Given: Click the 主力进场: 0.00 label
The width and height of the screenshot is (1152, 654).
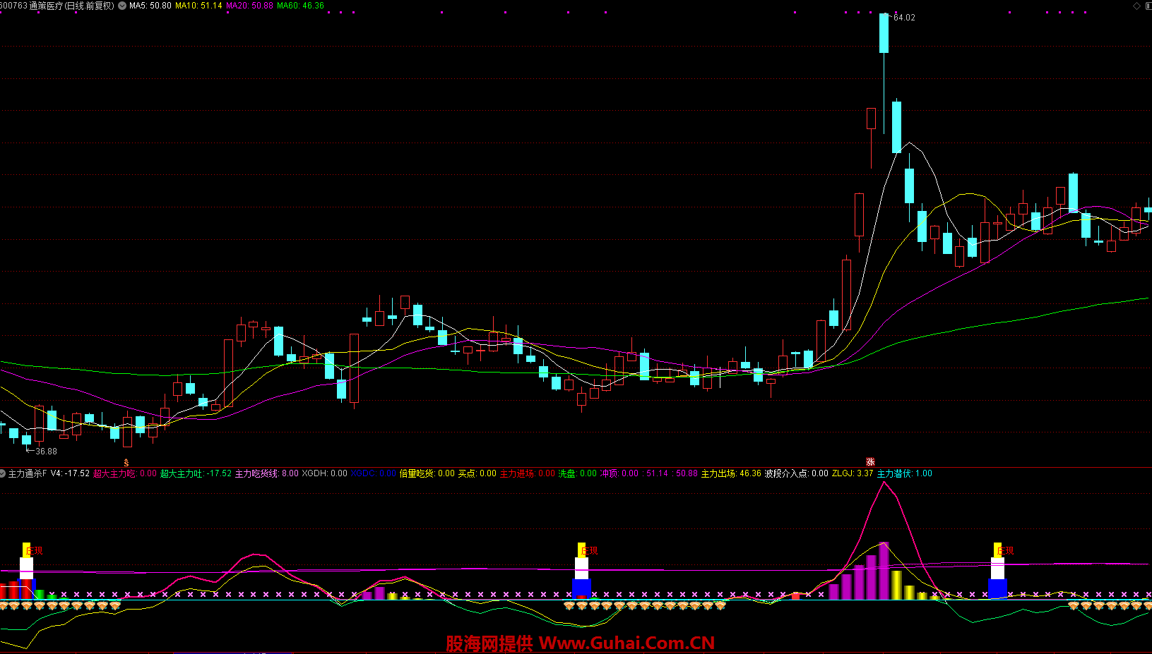Looking at the screenshot, I should [x=528, y=473].
